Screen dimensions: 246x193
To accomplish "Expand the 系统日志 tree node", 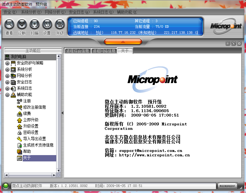I will (7, 88).
